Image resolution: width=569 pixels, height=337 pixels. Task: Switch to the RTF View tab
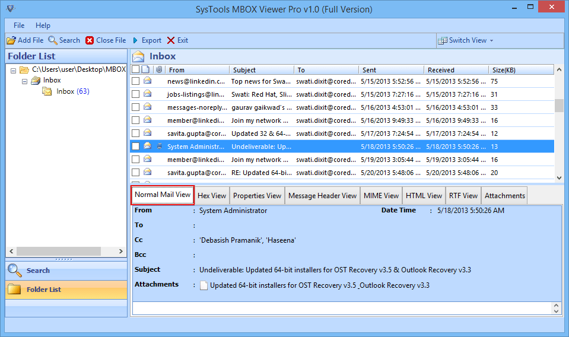[x=463, y=196]
